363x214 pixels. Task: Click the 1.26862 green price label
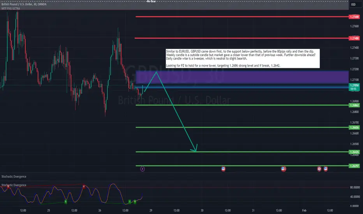(x=354, y=105)
